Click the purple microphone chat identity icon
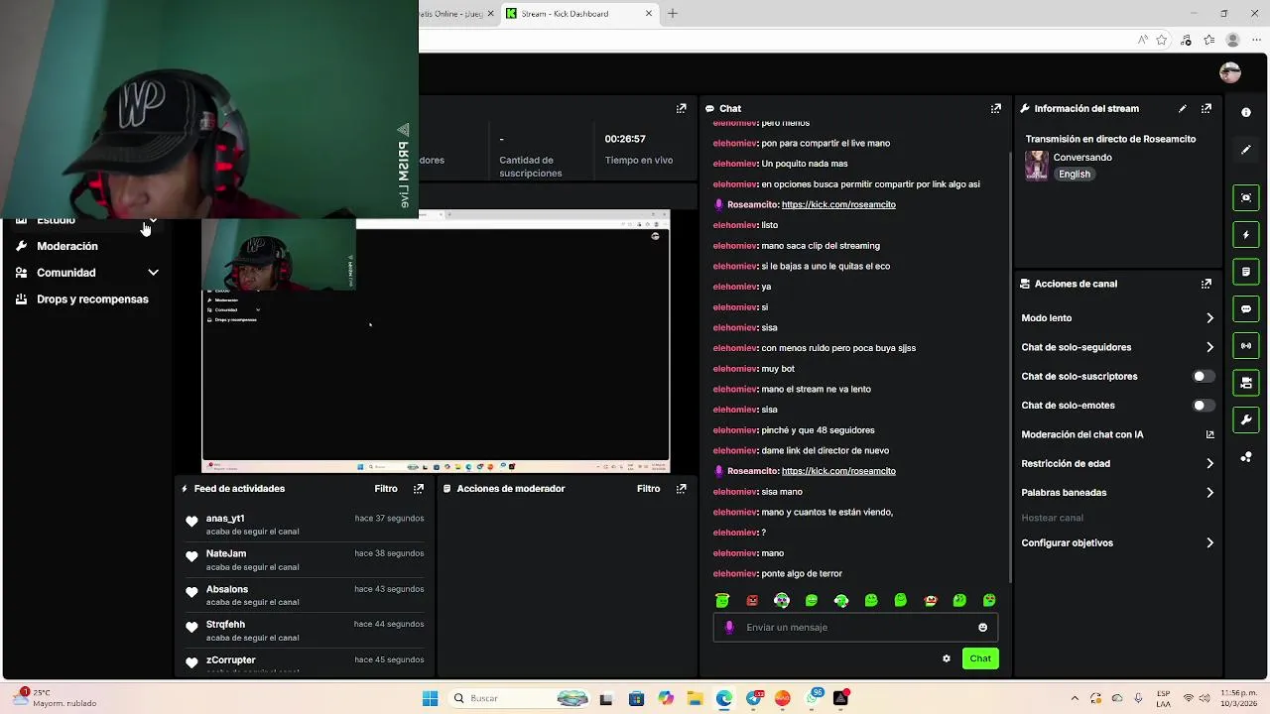Viewport: 1270px width, 714px height. tap(729, 628)
